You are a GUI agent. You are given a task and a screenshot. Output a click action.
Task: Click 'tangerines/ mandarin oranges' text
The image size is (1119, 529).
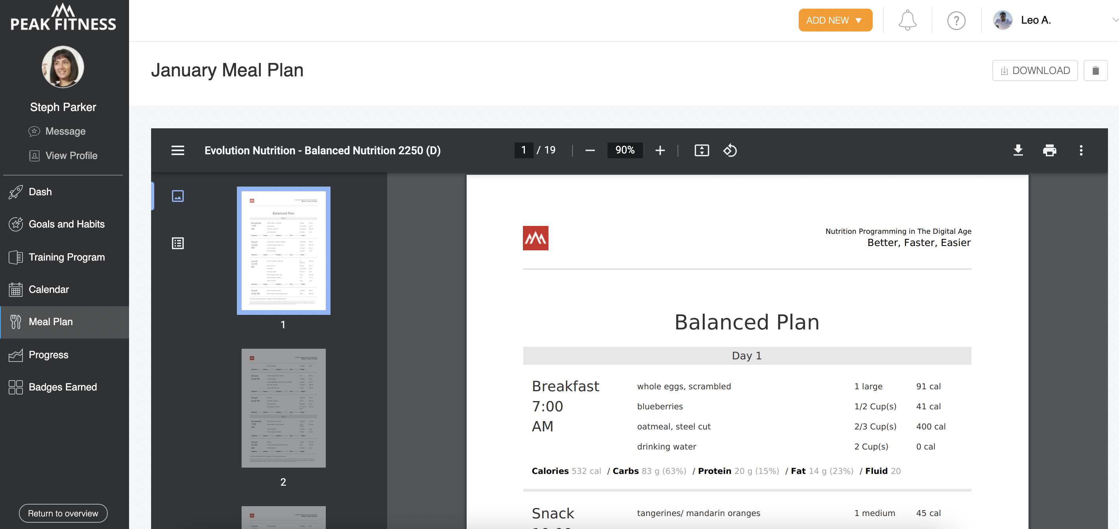[698, 513]
